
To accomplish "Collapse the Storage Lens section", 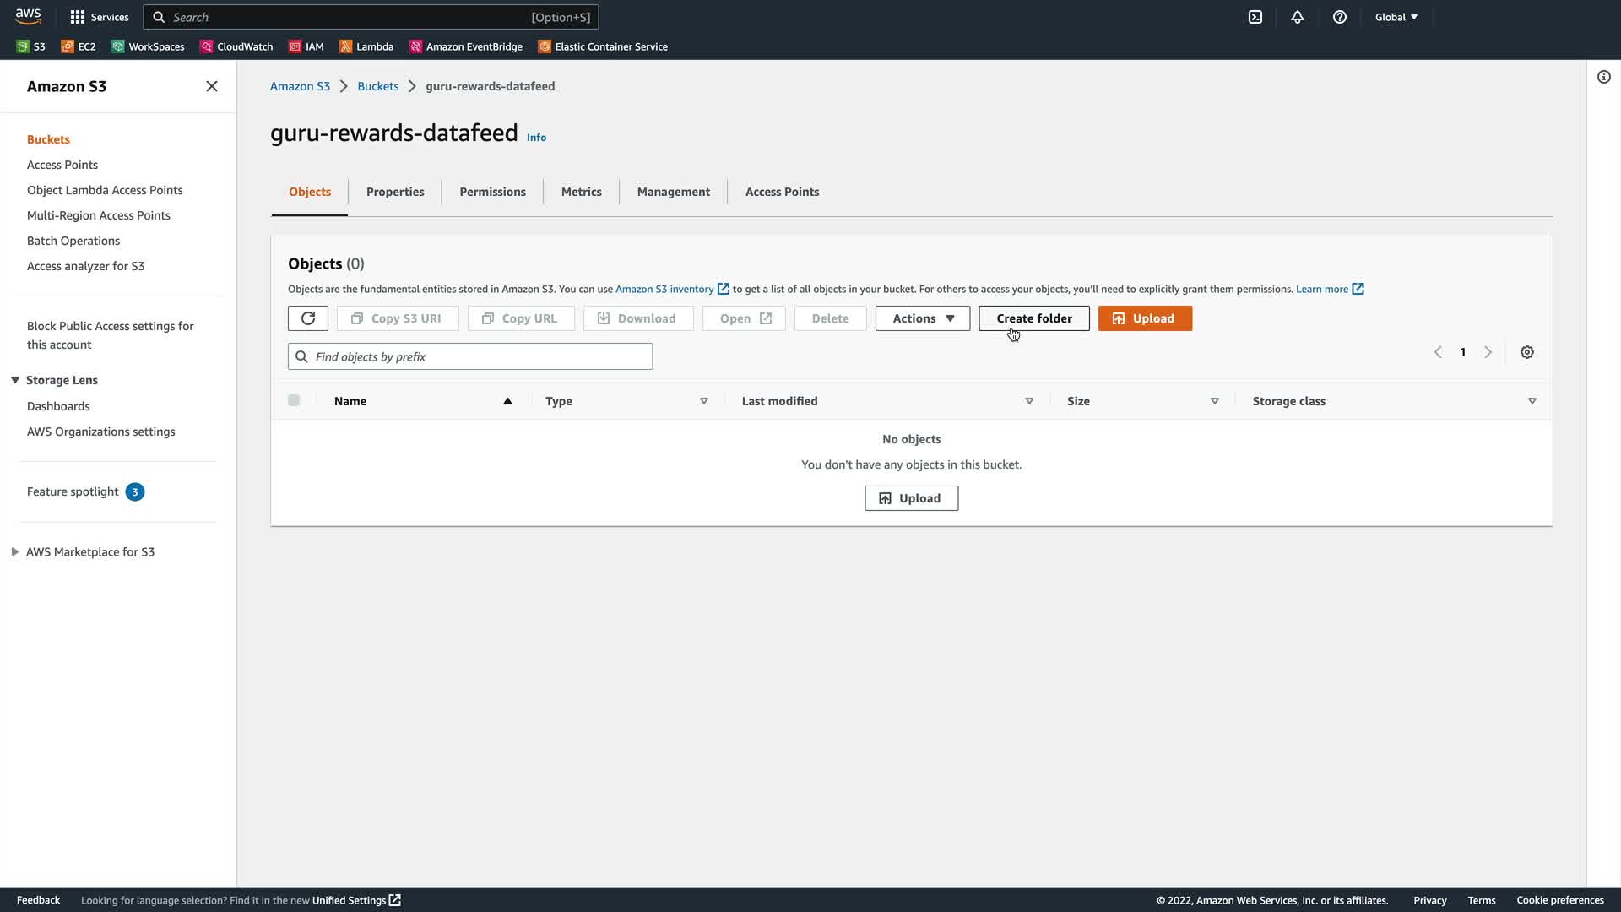I will [15, 380].
